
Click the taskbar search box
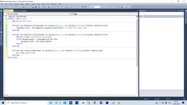(27, 103)
